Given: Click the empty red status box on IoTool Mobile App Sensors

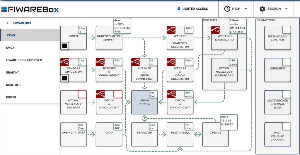Looking at the screenshot, I should tap(82, 94).
